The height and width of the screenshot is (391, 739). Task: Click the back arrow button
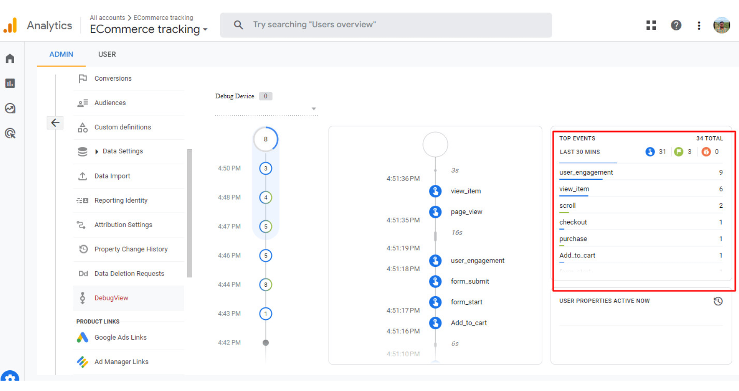pos(55,123)
